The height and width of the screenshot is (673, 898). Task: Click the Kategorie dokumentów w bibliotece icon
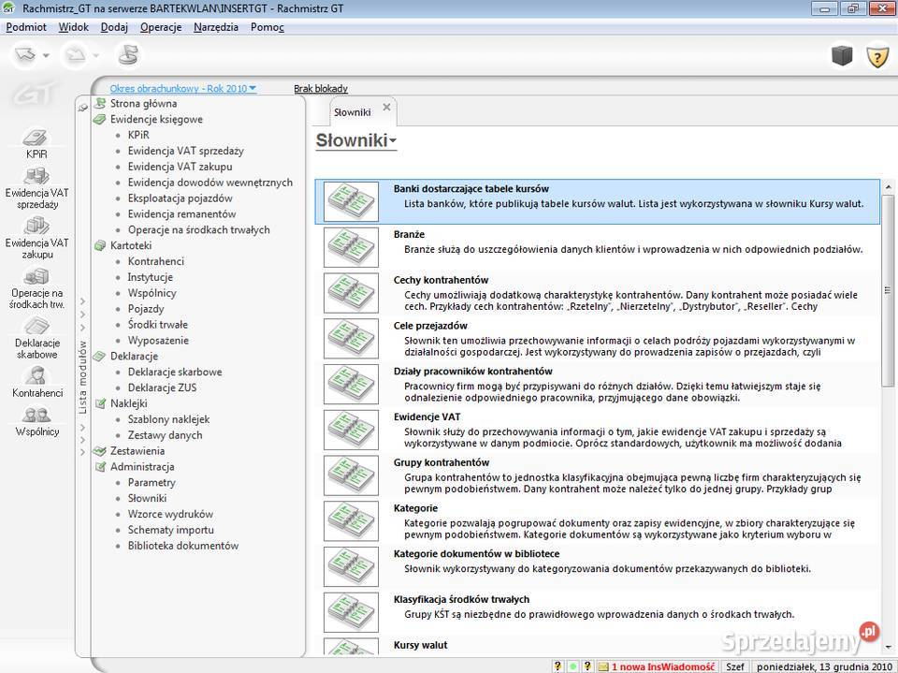pos(351,567)
